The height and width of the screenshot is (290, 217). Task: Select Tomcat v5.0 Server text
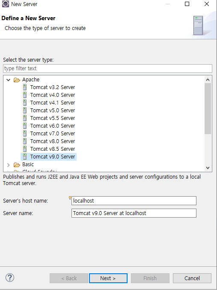(53, 110)
